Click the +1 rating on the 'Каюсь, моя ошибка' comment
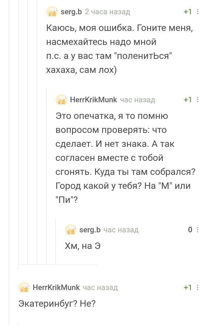Viewport: 210px width, 325px height. tap(188, 12)
